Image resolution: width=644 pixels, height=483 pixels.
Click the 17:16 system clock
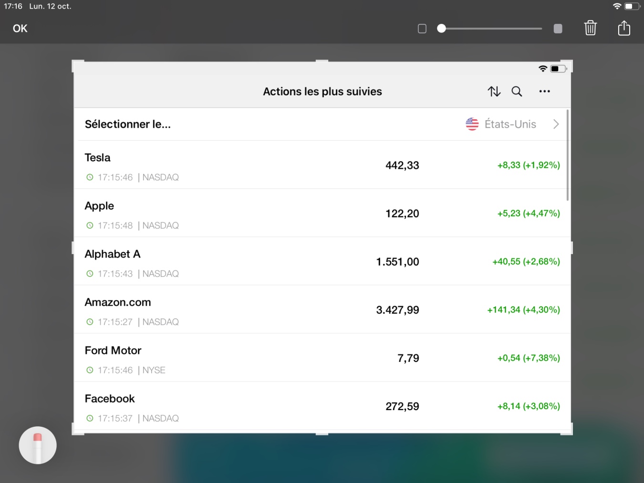pyautogui.click(x=13, y=6)
